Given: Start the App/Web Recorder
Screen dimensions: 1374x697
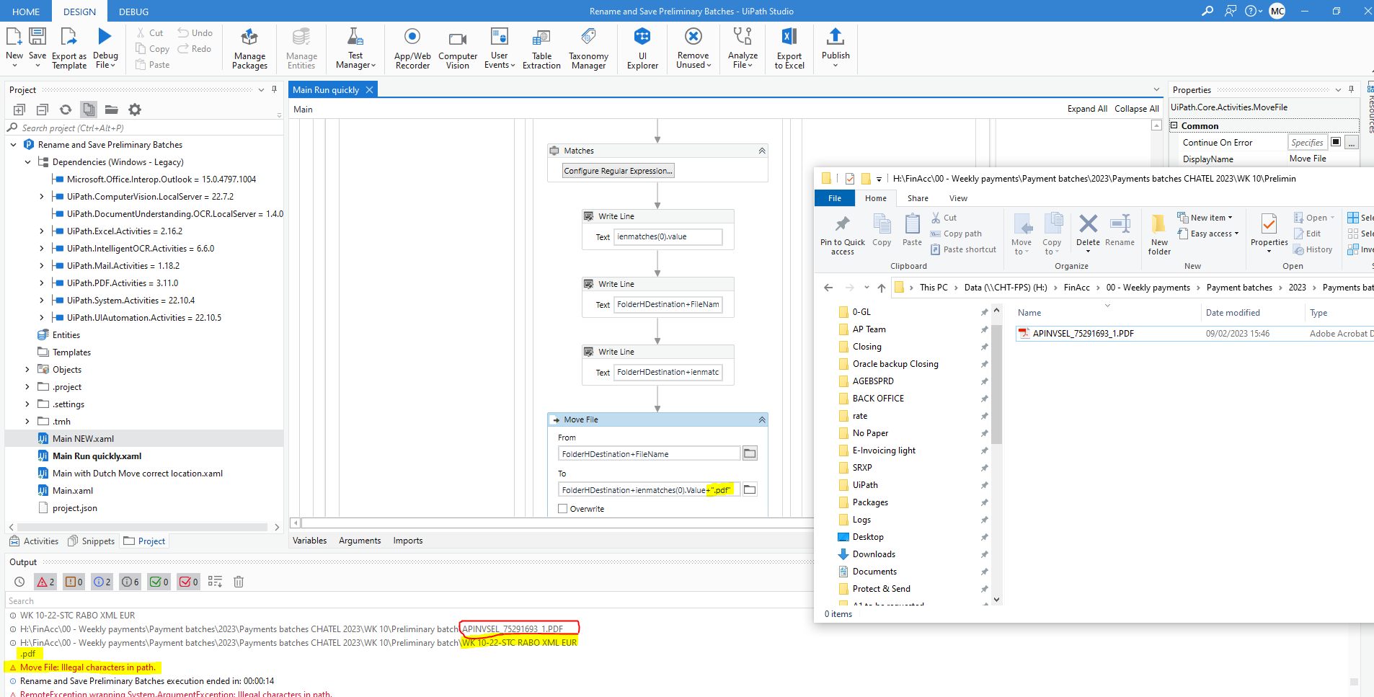Looking at the screenshot, I should [x=411, y=48].
